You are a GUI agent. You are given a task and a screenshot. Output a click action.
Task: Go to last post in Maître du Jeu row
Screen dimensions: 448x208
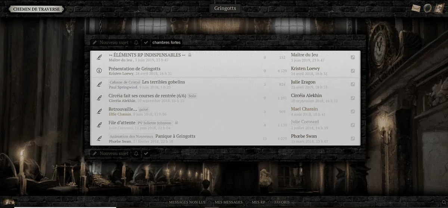tap(353, 57)
